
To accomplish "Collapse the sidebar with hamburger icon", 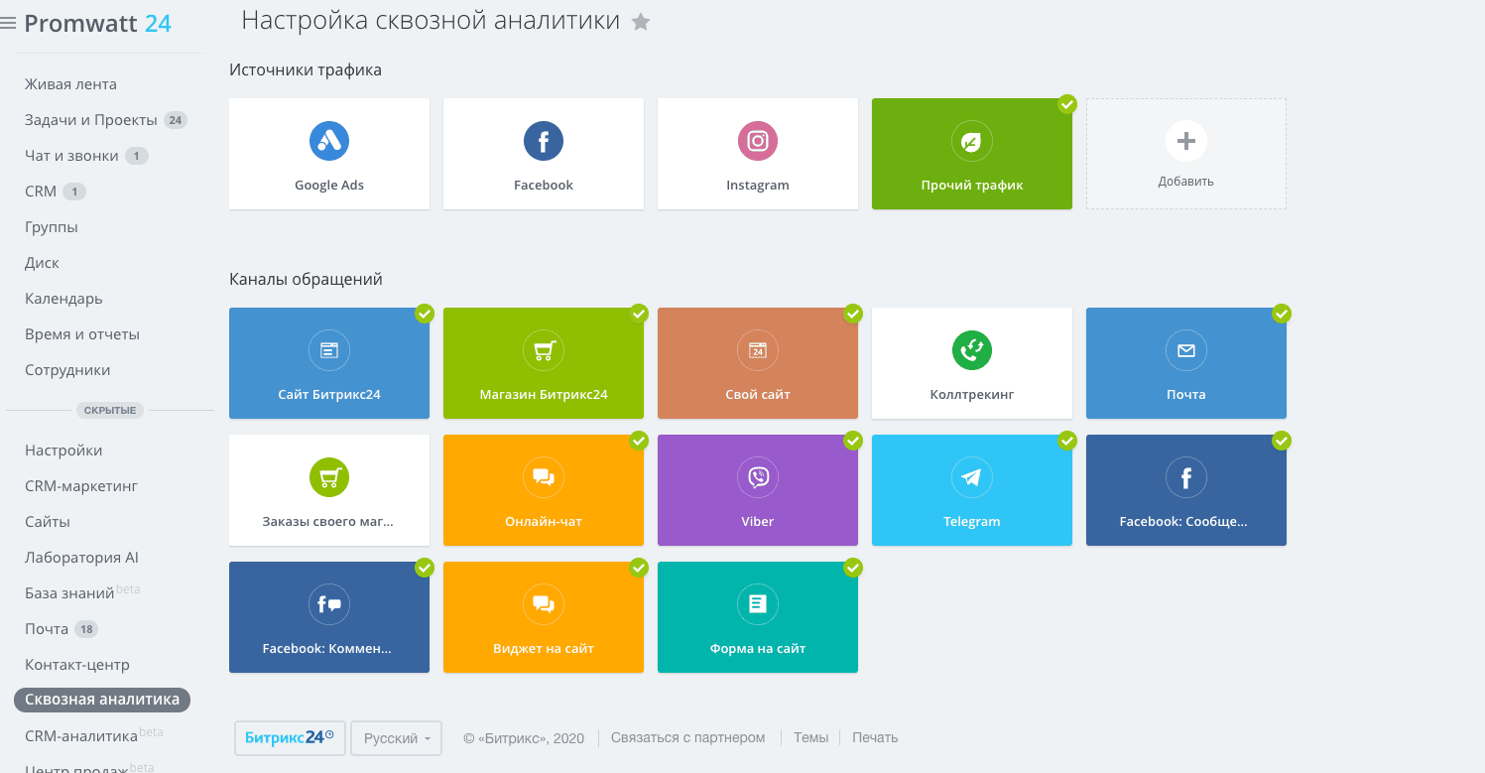I will (9, 23).
